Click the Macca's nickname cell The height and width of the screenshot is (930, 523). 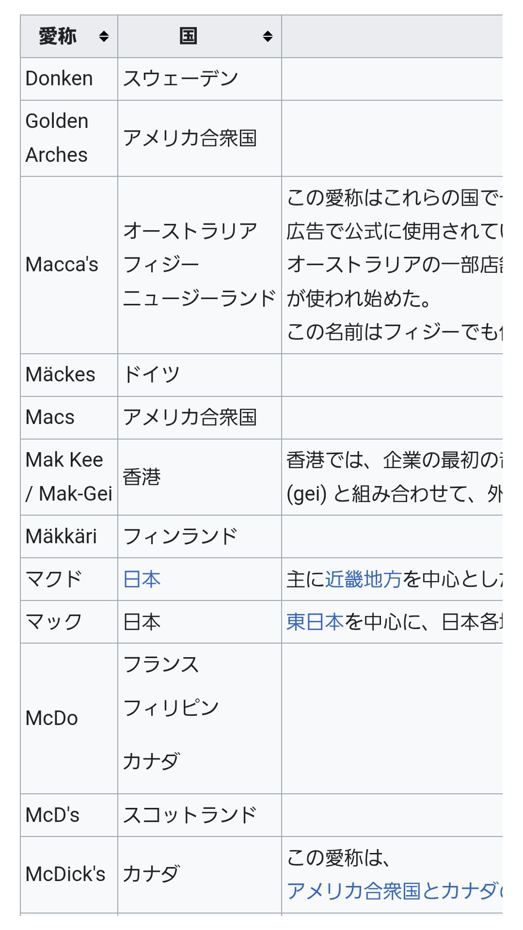click(x=62, y=265)
